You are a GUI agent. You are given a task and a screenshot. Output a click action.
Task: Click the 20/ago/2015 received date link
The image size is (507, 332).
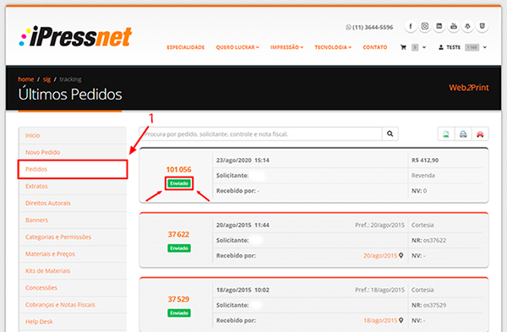tap(380, 255)
